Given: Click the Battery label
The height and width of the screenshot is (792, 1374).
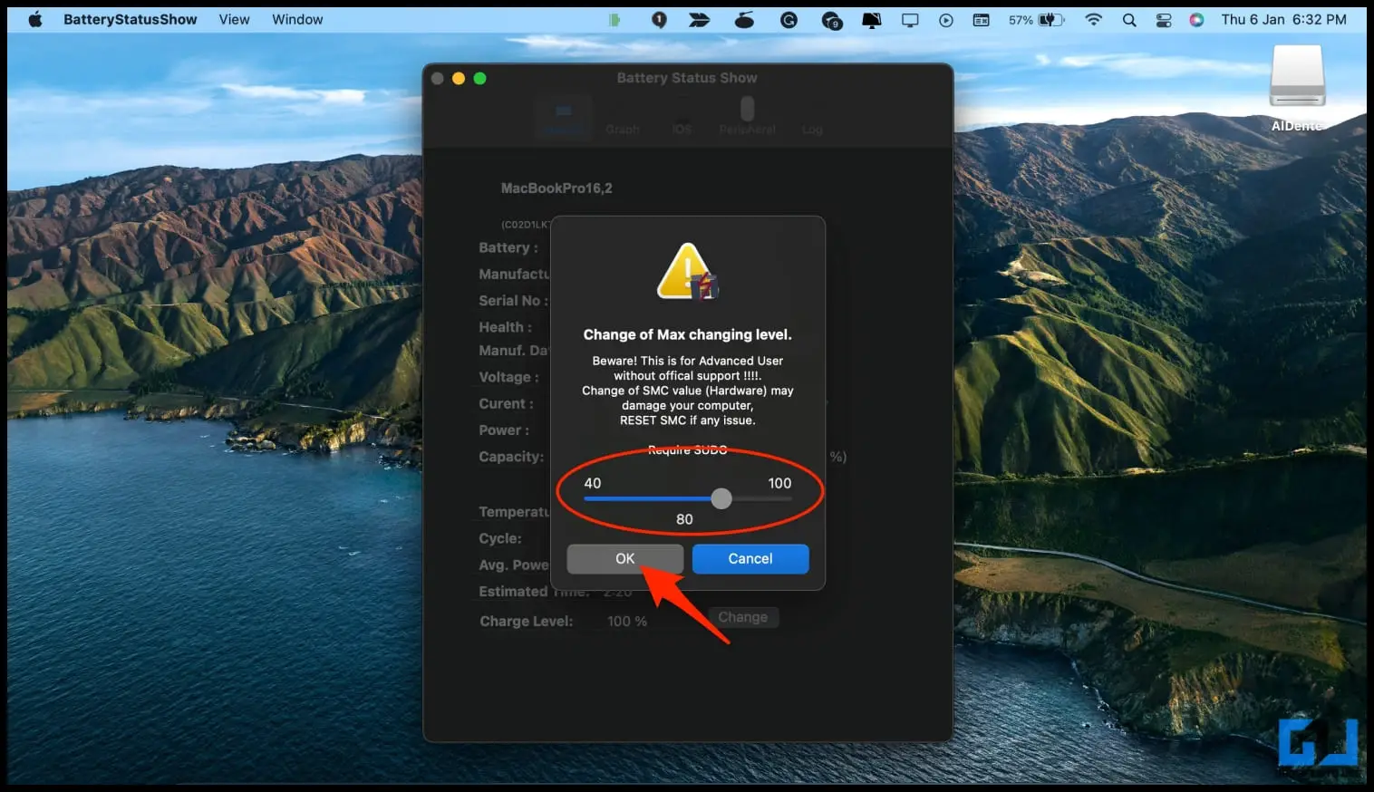Looking at the screenshot, I should [x=508, y=247].
